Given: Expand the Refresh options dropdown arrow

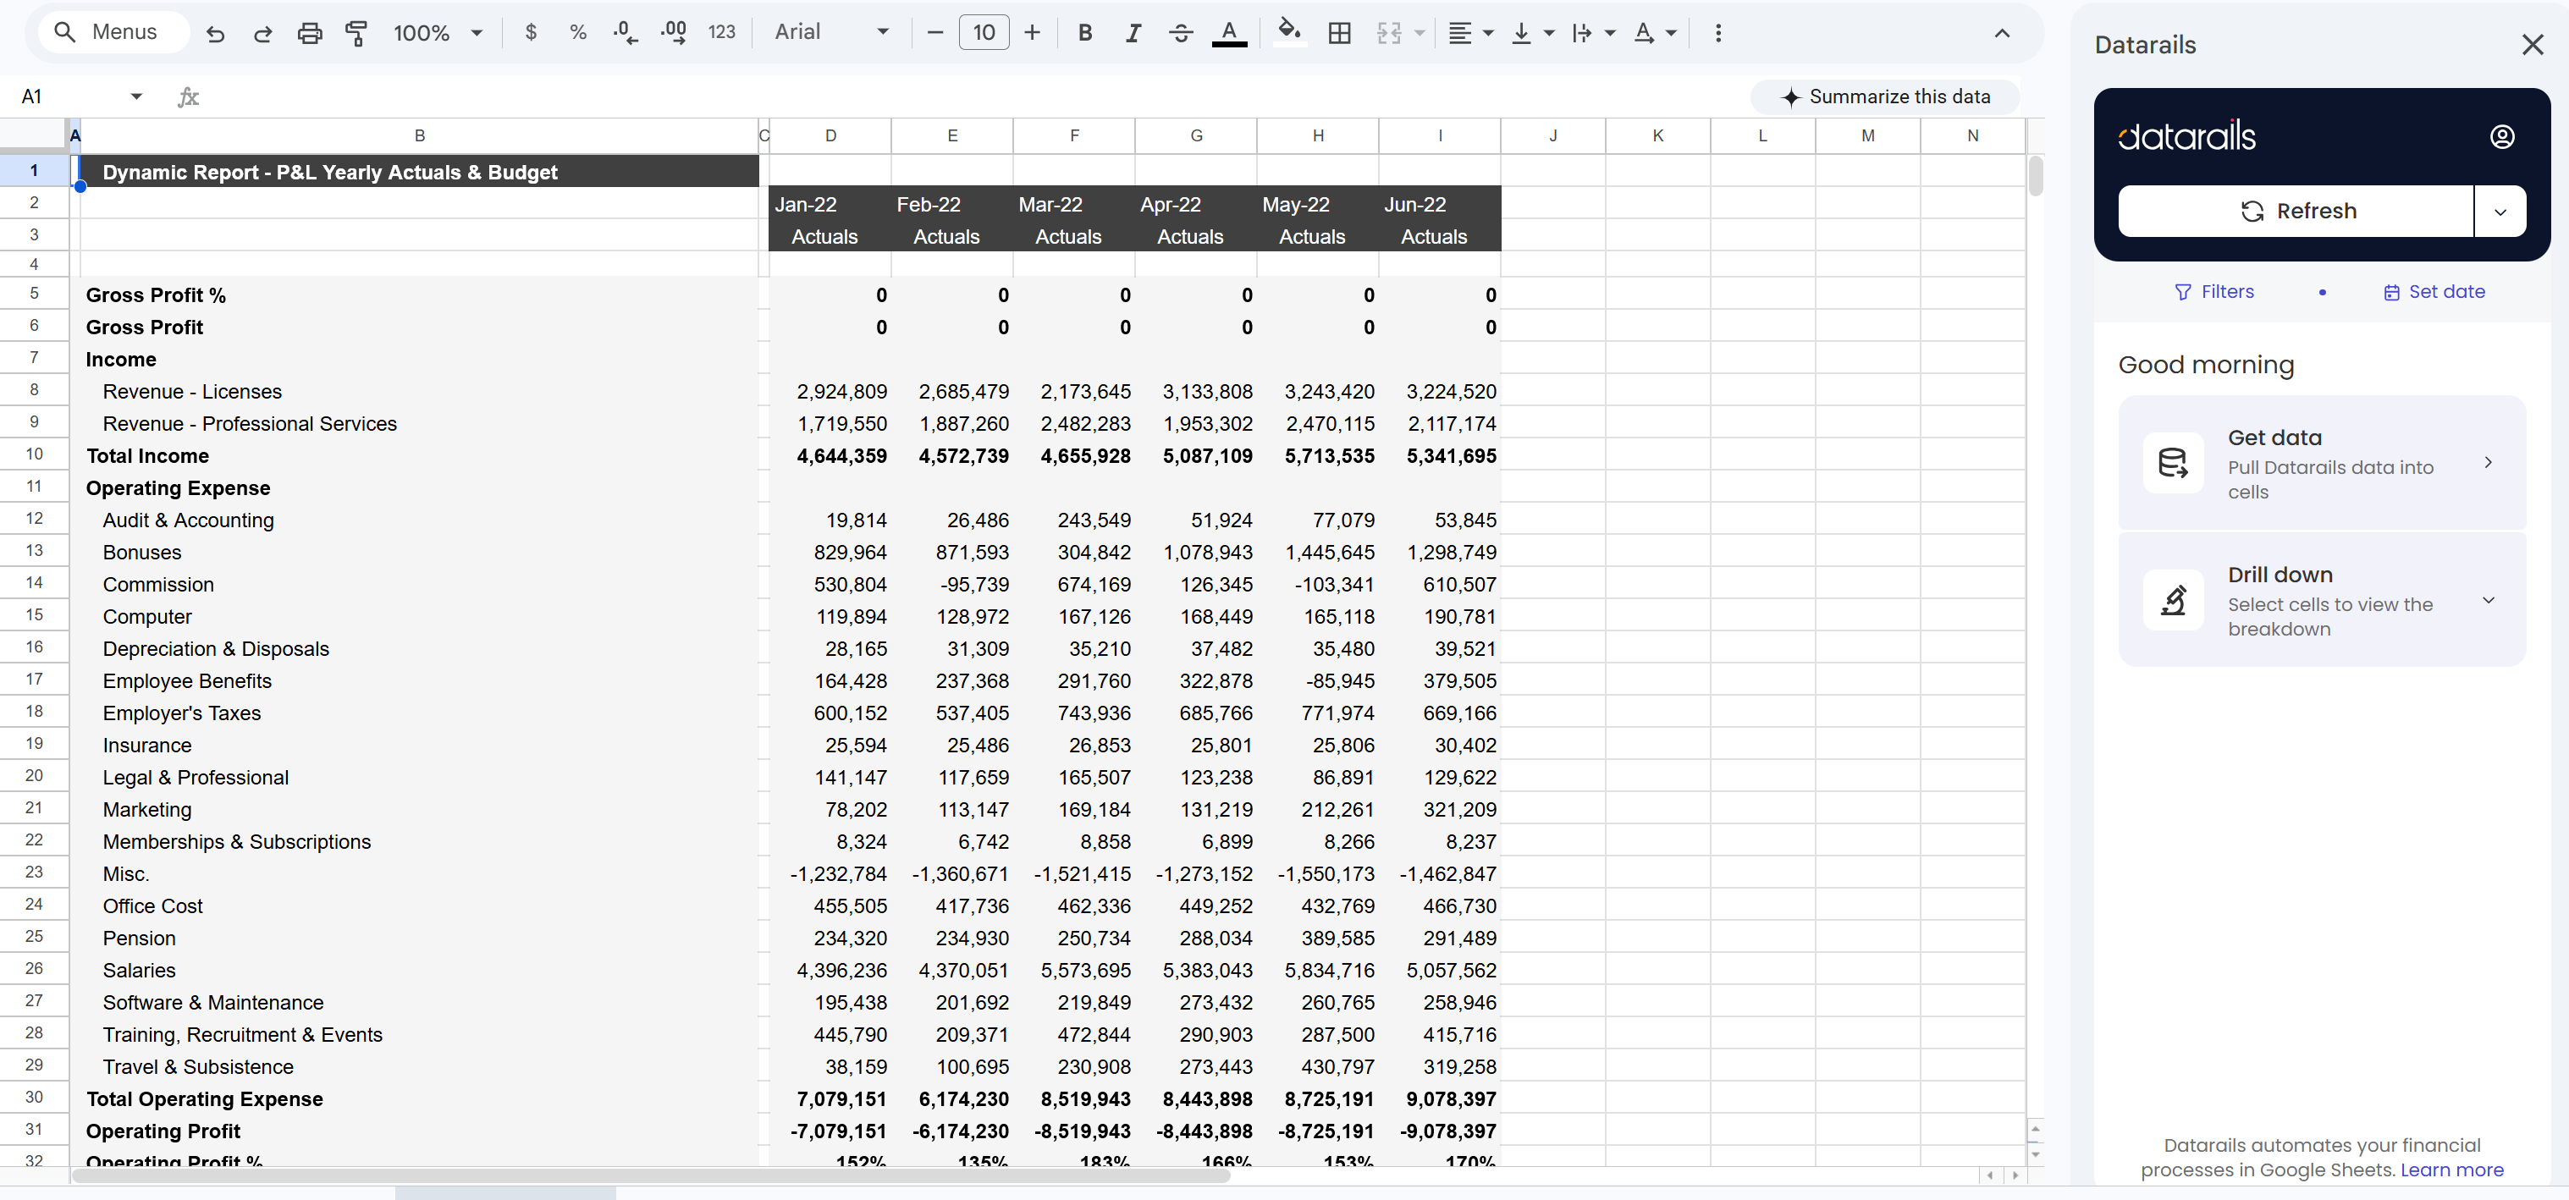Looking at the screenshot, I should (2500, 212).
